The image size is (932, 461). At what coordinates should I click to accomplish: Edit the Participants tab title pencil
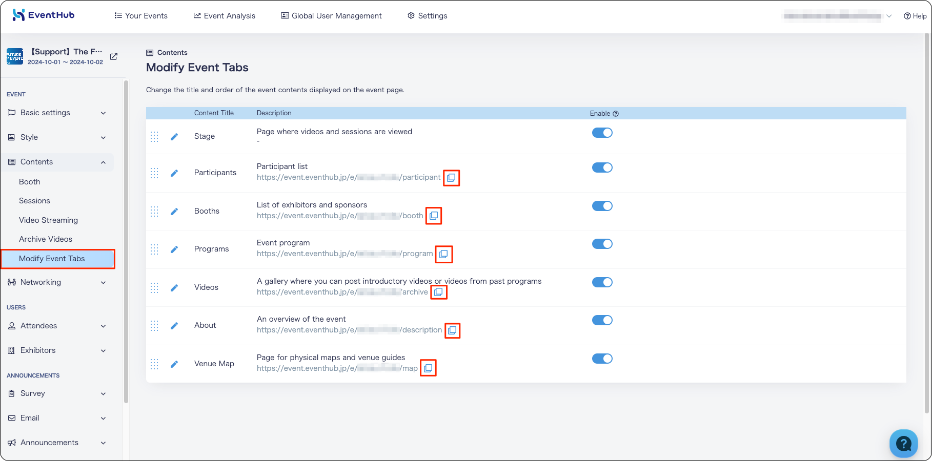point(174,173)
